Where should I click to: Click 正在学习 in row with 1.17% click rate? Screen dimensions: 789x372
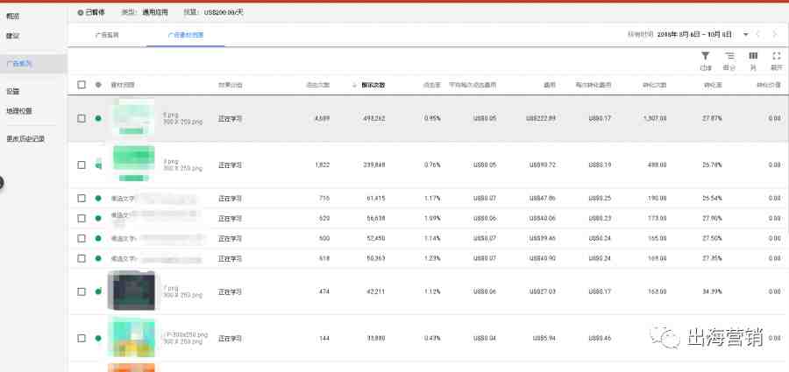coord(230,199)
